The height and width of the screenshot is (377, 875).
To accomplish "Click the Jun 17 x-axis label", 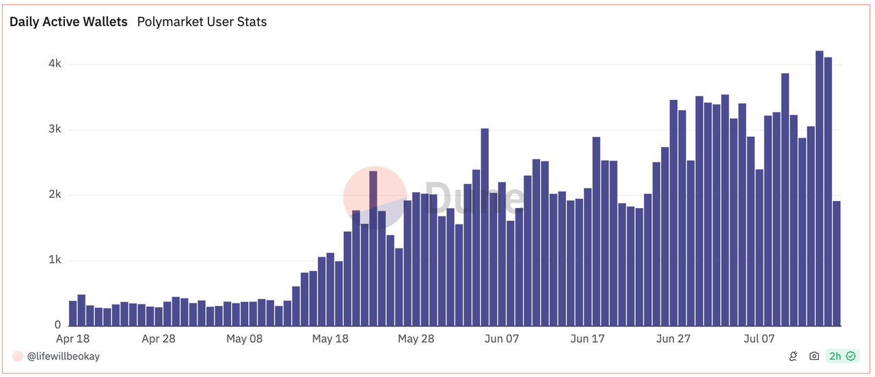I will pyautogui.click(x=588, y=339).
